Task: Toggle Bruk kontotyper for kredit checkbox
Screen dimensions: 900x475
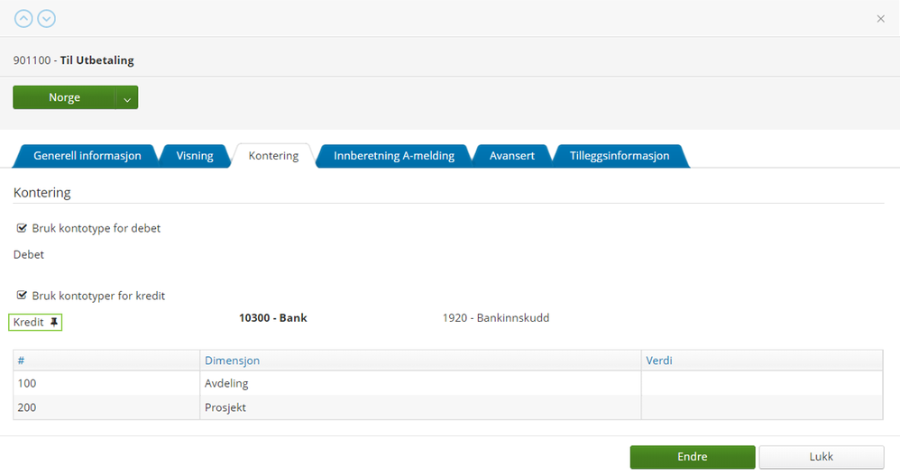Action: click(22, 296)
